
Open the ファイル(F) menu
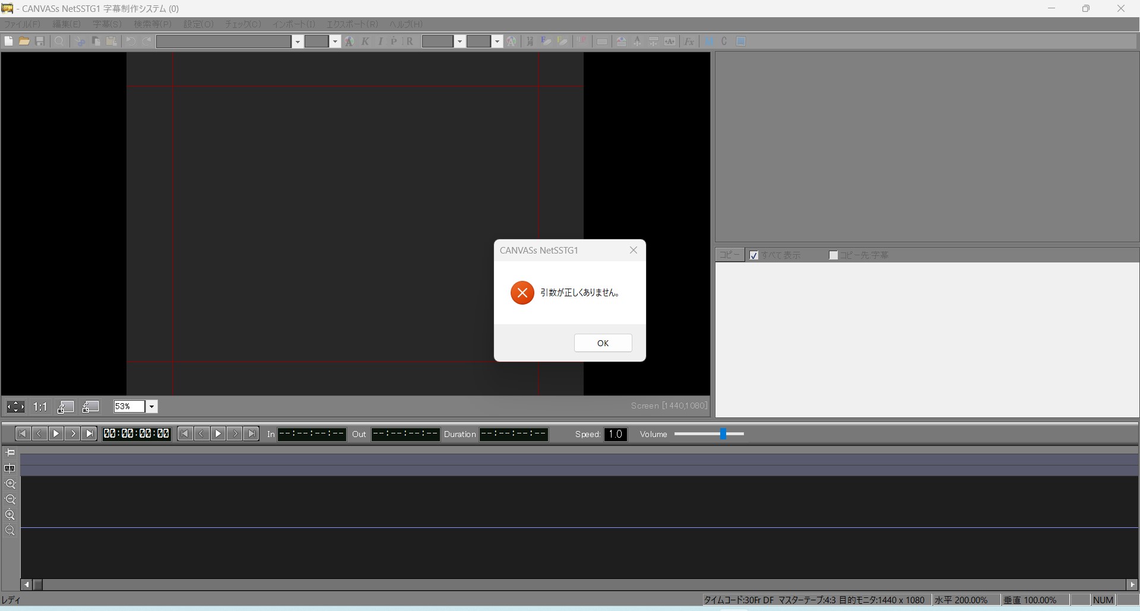(23, 24)
